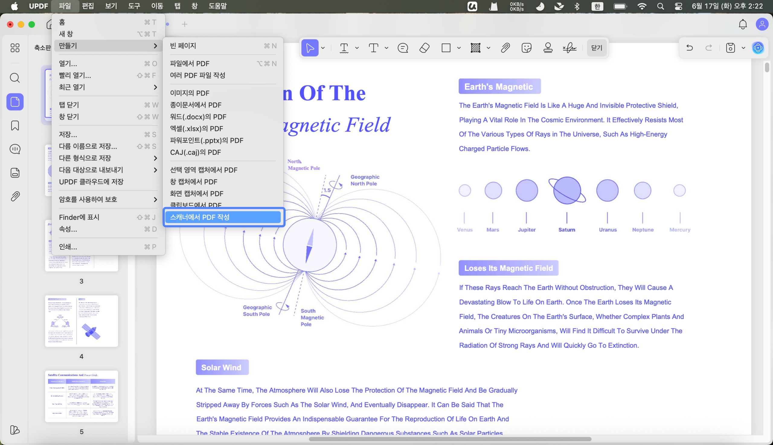The image size is (773, 445).
Task: Click the four-square tools grid icon
Action: click(15, 48)
